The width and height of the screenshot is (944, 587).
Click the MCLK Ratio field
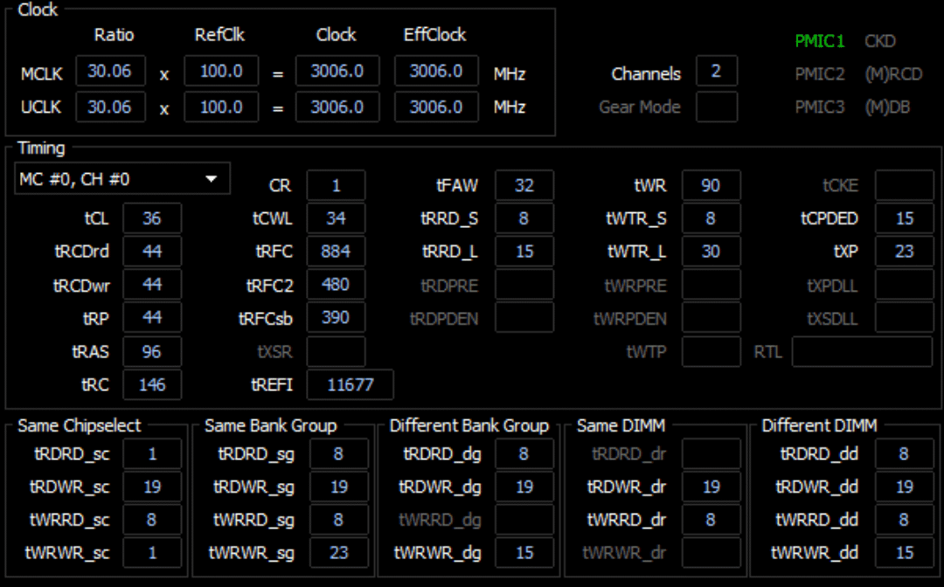tap(110, 72)
